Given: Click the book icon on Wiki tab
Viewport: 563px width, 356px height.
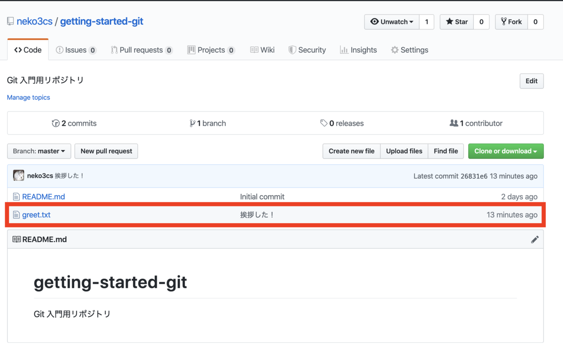Looking at the screenshot, I should click(x=254, y=50).
